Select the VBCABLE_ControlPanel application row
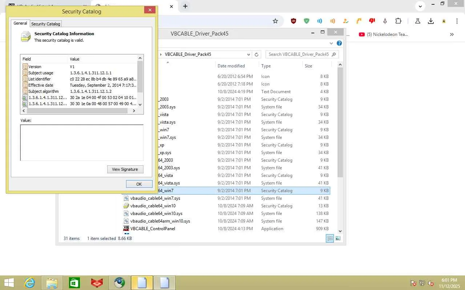465x290 pixels. [x=226, y=229]
